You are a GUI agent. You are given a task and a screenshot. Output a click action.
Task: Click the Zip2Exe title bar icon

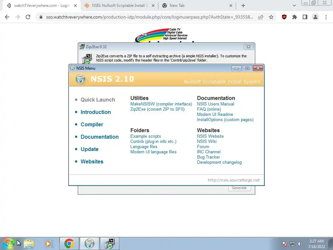[82, 47]
